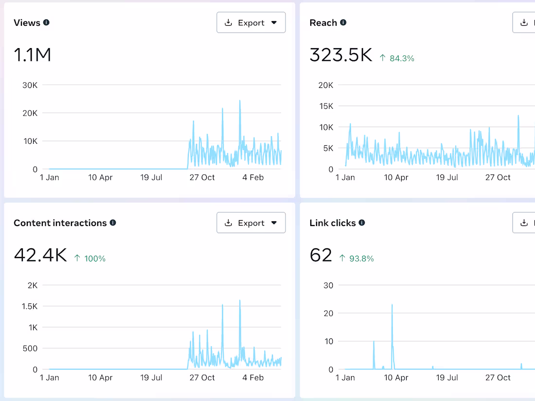
Task: Select the 323.5K Reach total
Action: tap(340, 55)
